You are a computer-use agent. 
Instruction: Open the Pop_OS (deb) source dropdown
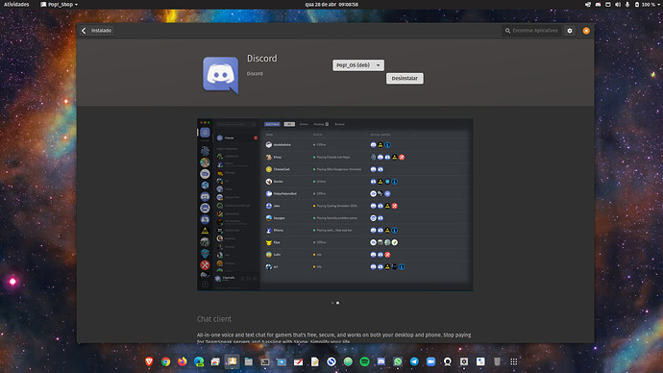click(358, 65)
